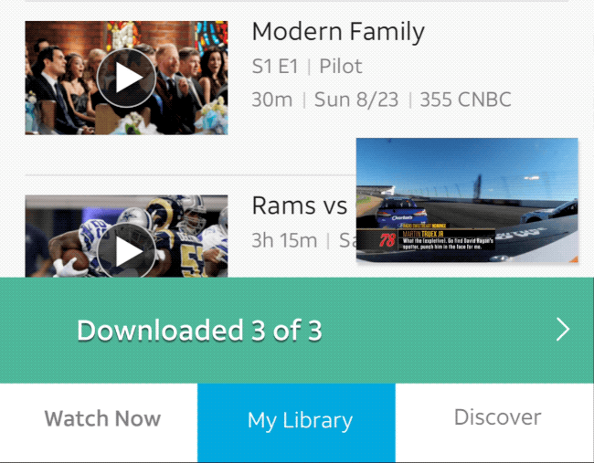This screenshot has width=594, height=463.
Task: Click the number 78 car graphic
Action: 387,241
